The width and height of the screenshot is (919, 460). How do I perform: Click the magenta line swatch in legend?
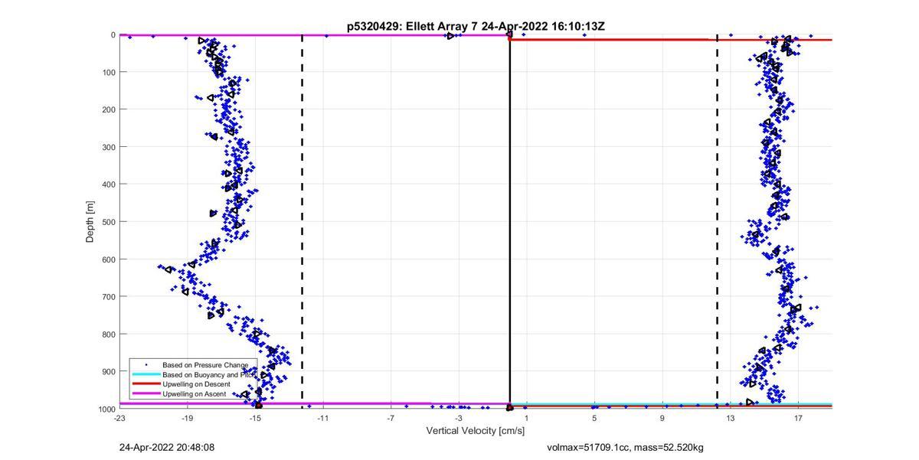[x=146, y=393]
